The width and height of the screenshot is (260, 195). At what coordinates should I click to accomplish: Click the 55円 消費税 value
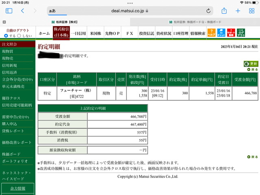coord(143,140)
